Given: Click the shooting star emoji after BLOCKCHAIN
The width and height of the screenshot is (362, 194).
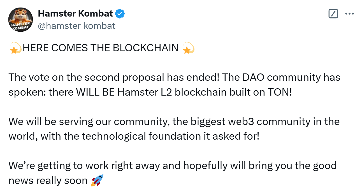Looking at the screenshot, I should pyautogui.click(x=189, y=48).
